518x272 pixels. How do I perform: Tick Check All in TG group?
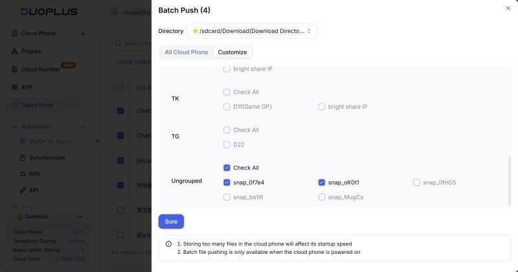click(x=227, y=130)
